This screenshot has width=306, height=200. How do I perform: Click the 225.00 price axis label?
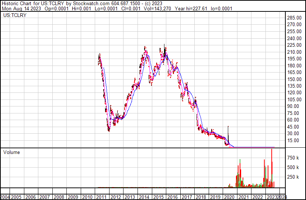click(x=295, y=45)
